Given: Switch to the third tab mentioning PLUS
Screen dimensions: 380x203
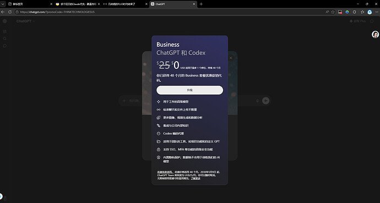Looking at the screenshot, I should (125, 4).
